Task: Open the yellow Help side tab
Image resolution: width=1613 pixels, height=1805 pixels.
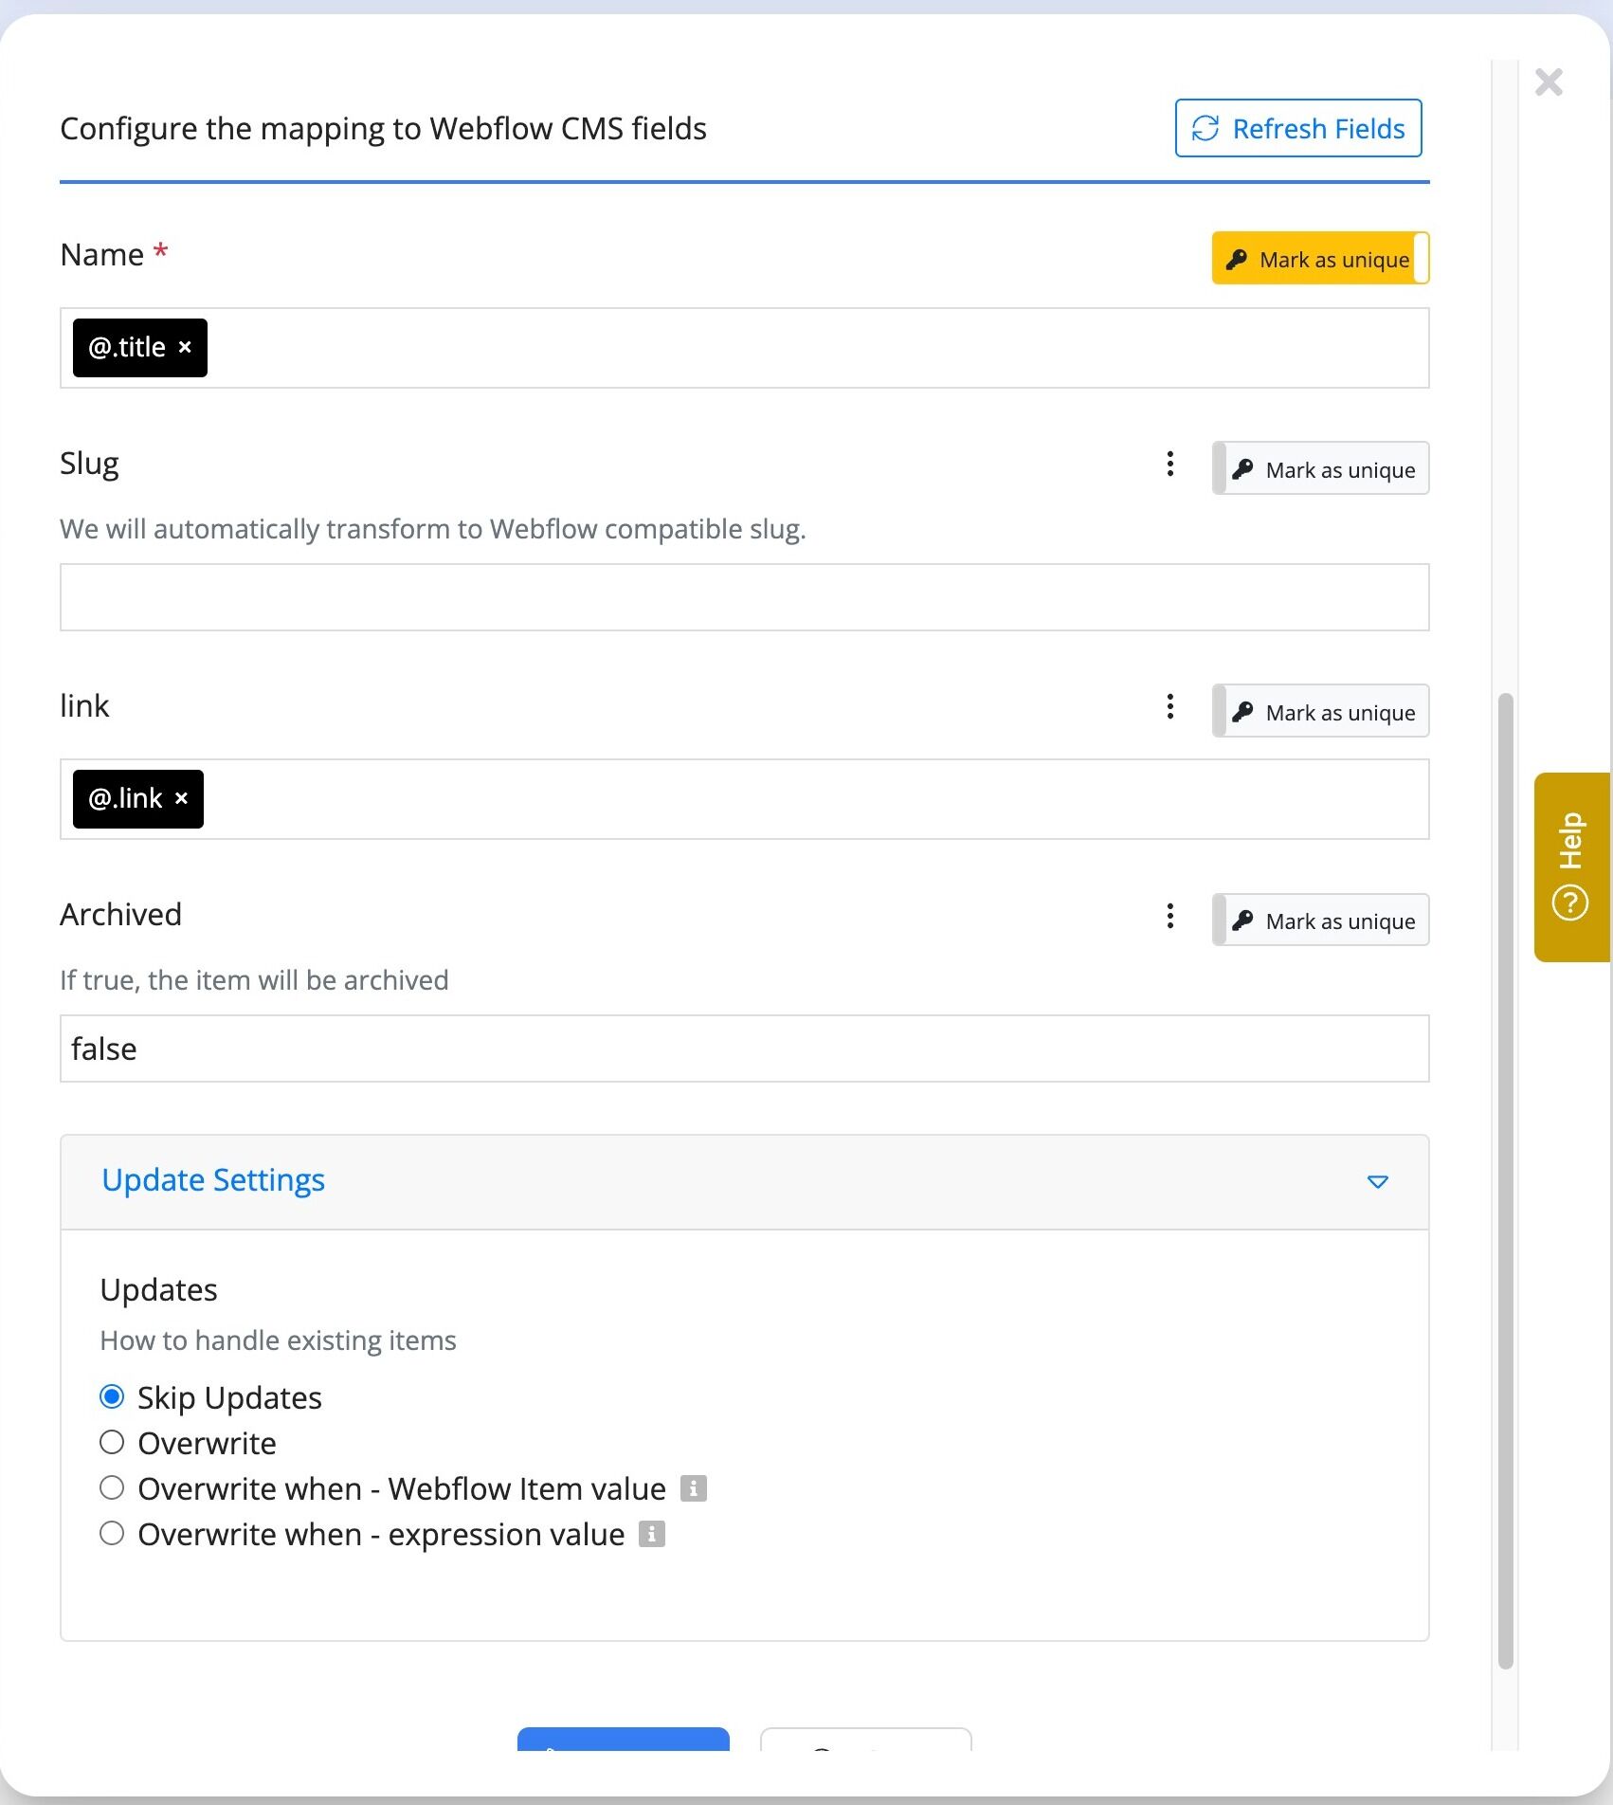Action: coord(1572,867)
